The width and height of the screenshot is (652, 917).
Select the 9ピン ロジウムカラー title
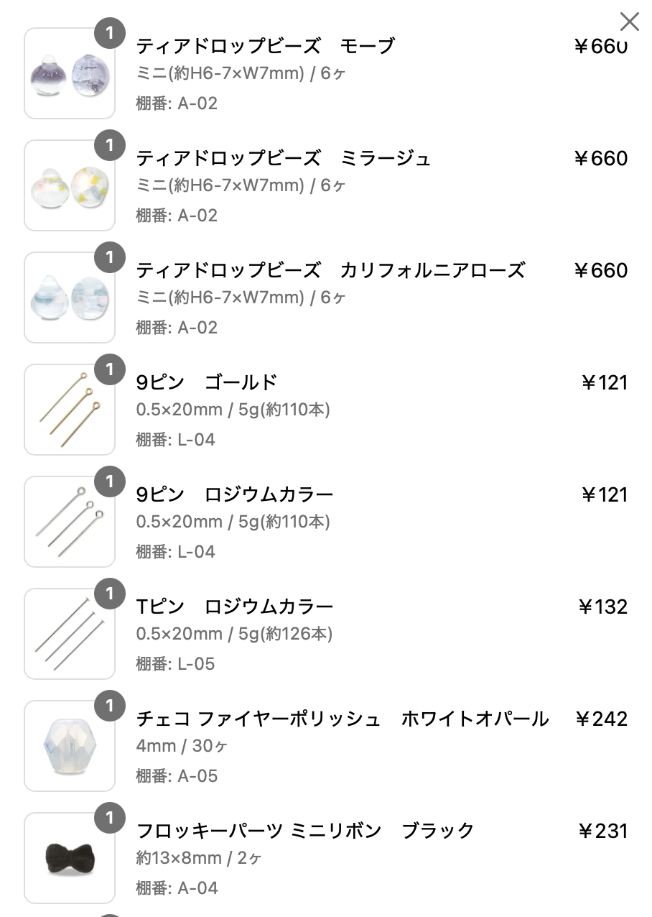click(x=235, y=494)
